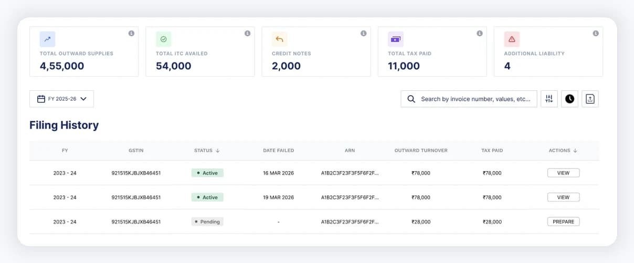Image resolution: width=634 pixels, height=263 pixels.
Task: Click VIEW for the 16 MAR 2026 filing
Action: [563, 173]
